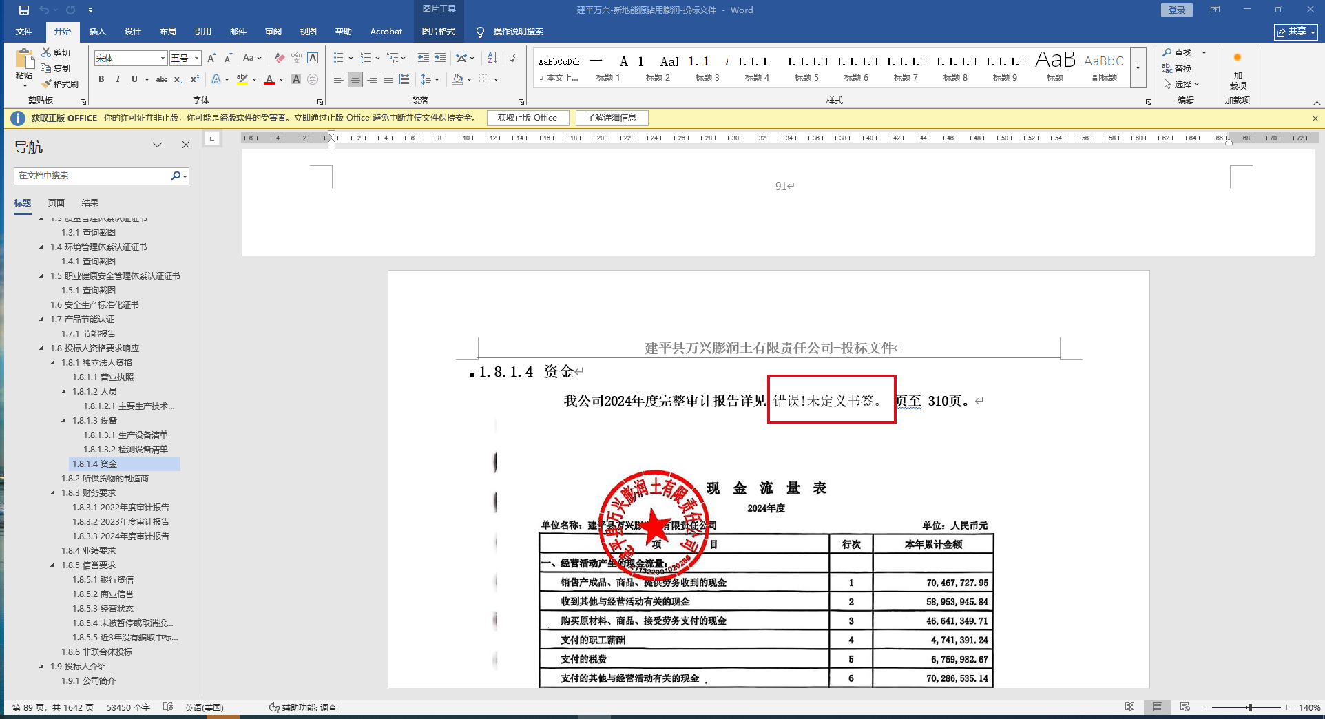Screen dimensions: 1325x719
Task: Open the font name dropdown (宋体)
Action: click(x=163, y=59)
